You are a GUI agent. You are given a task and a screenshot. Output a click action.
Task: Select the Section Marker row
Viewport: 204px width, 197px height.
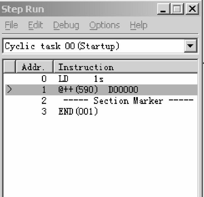(126, 101)
